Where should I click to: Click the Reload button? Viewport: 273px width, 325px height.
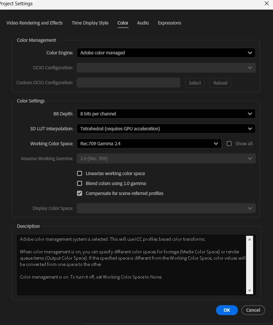tap(220, 83)
